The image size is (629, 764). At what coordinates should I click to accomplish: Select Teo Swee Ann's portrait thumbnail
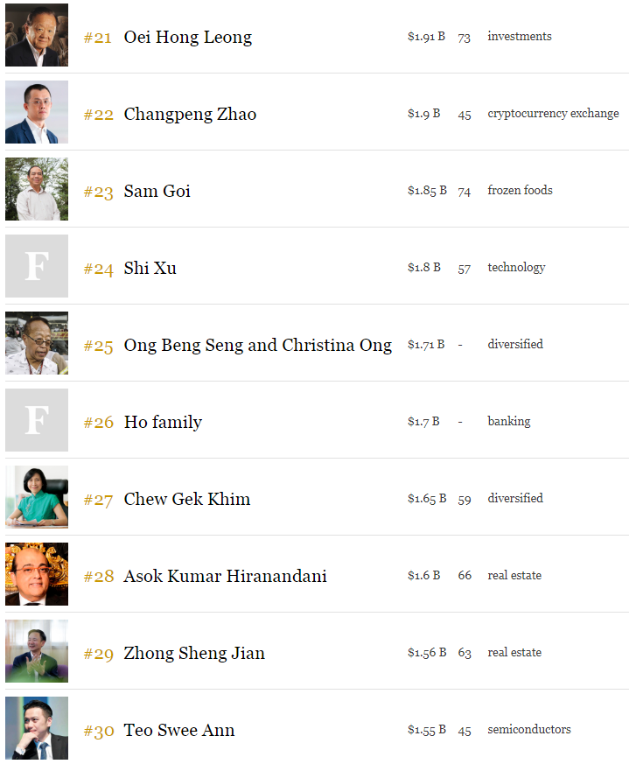(37, 728)
